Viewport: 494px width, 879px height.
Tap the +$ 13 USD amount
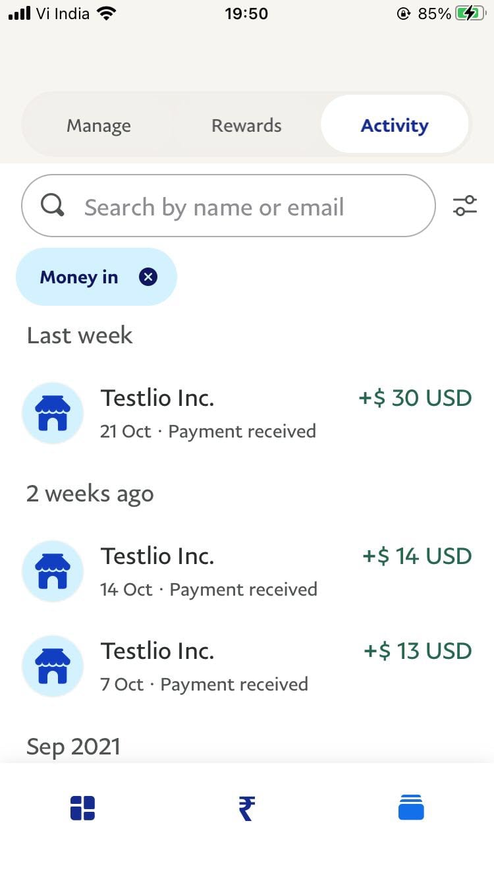tap(418, 651)
